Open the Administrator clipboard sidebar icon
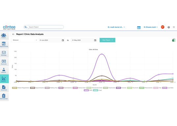The height and width of the screenshot is (126, 177). coord(4,96)
